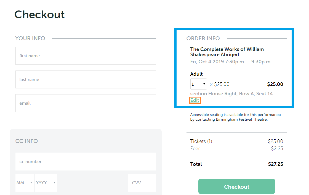309x195 pixels.
Task: Focus the last name text box
Action: click(86, 79)
